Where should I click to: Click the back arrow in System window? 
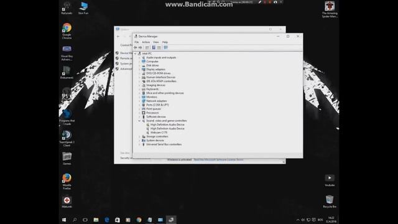click(118, 37)
